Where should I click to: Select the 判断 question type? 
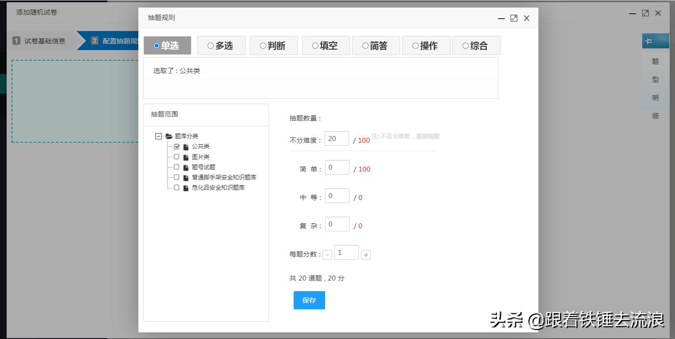pos(274,45)
